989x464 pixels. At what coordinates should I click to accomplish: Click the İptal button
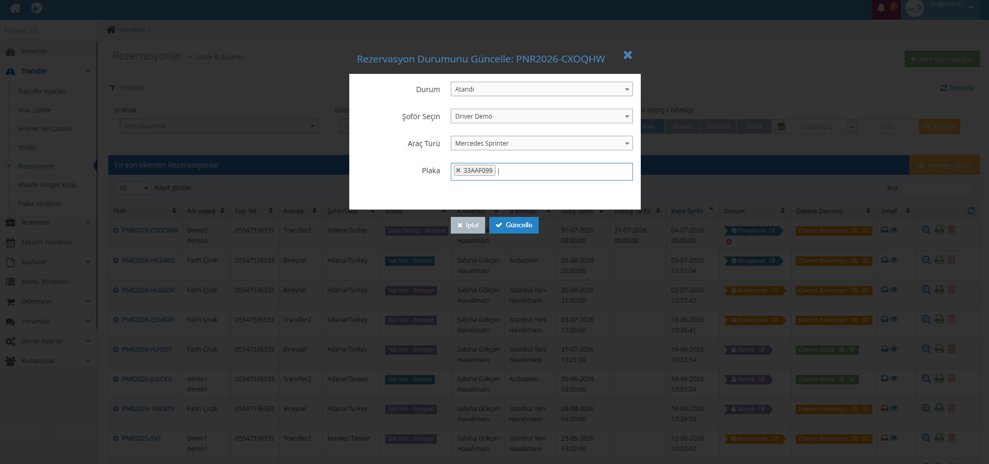[x=468, y=225]
